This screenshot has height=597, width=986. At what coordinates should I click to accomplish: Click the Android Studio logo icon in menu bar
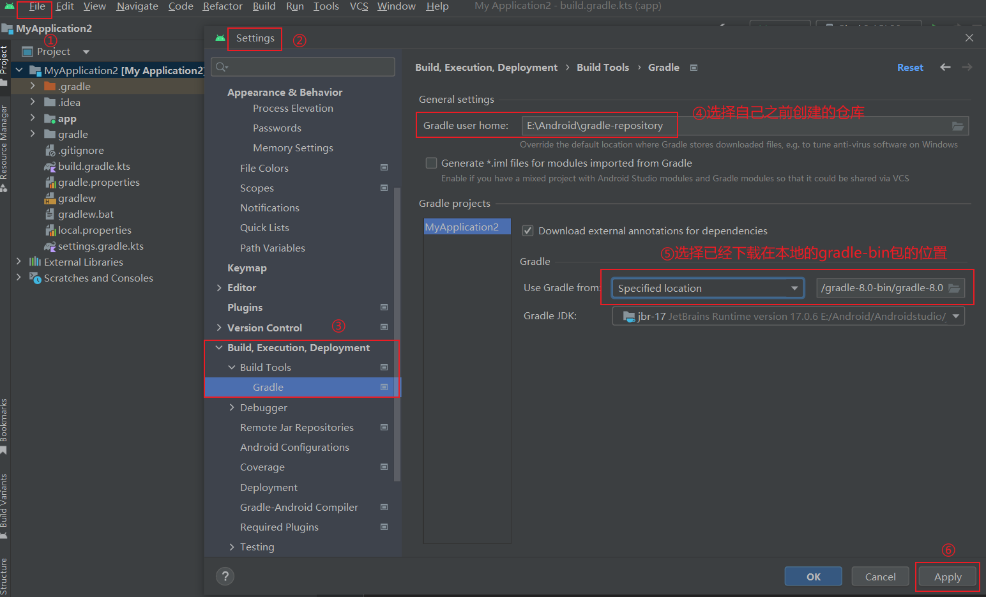pos(10,6)
